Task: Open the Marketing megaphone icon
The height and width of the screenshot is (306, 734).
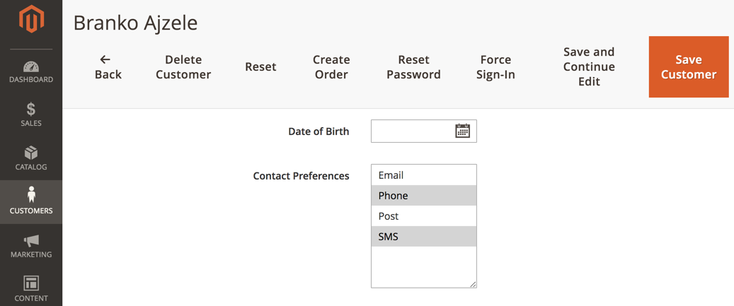Action: coord(31,241)
